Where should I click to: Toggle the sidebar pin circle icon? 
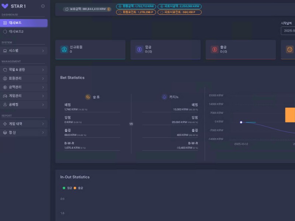click(43, 6)
